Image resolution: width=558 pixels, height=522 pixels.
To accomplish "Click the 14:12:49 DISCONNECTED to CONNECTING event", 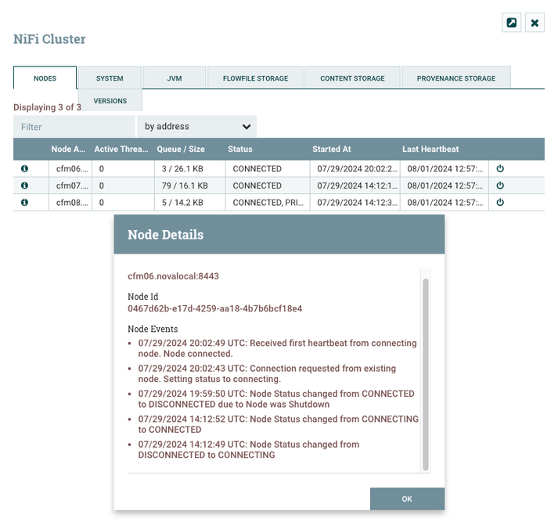I will pyautogui.click(x=248, y=449).
